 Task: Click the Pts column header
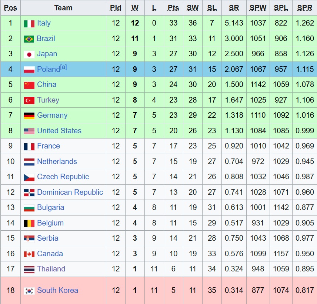pos(173,8)
